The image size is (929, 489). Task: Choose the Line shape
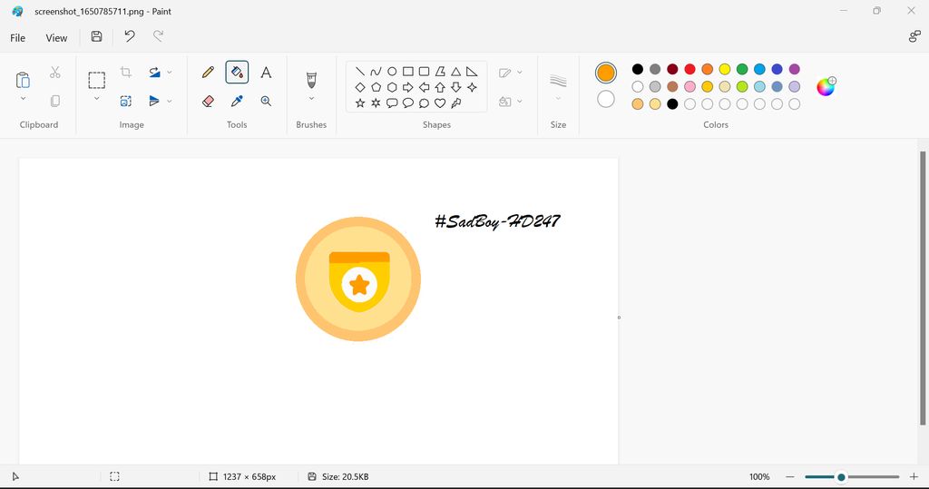click(359, 72)
